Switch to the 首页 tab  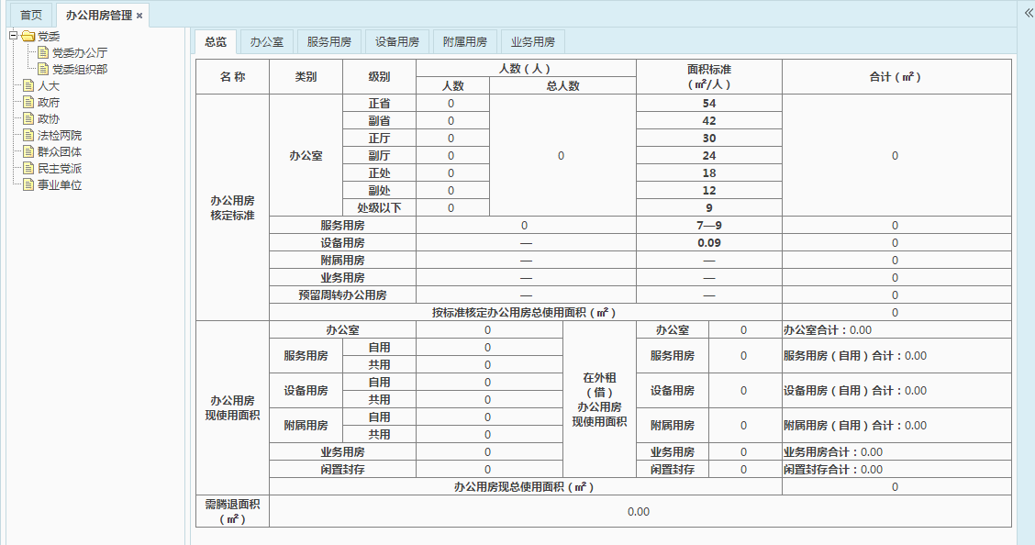[x=31, y=16]
